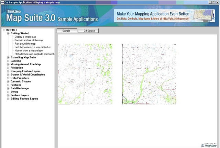Image resolution: width=220 pixels, height=148 pixels.
Task: Switch to the C# Source tab
Action: pyautogui.click(x=88, y=31)
